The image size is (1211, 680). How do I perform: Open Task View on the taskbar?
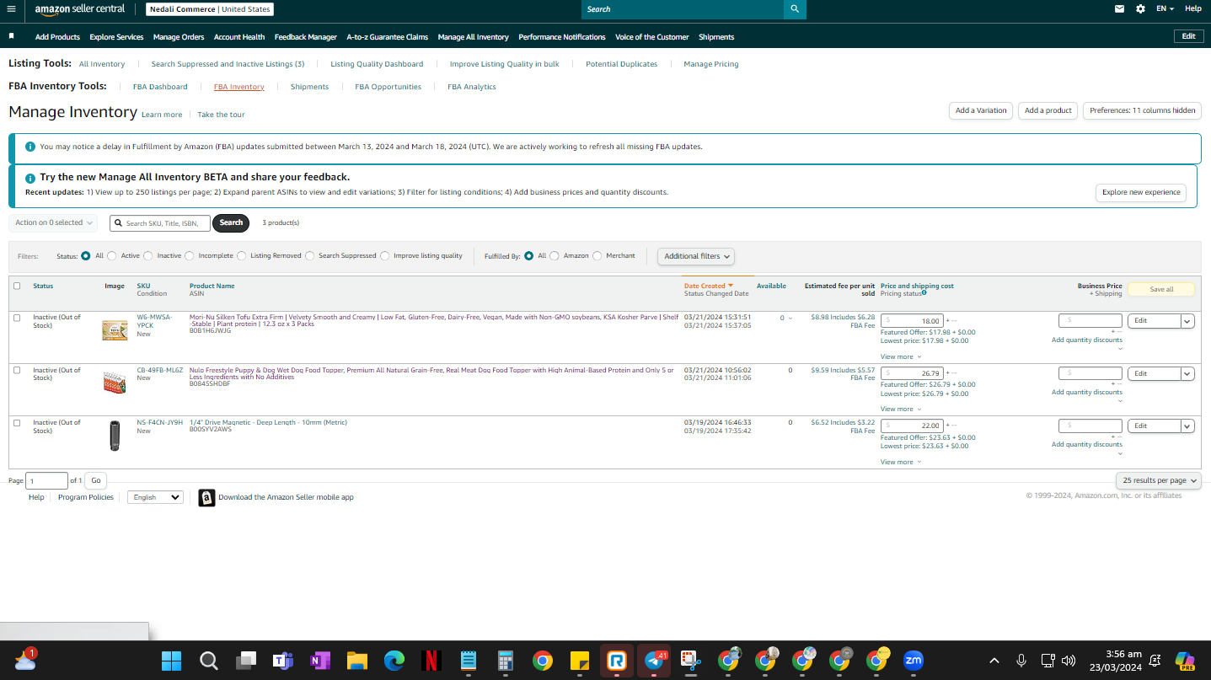point(245,661)
